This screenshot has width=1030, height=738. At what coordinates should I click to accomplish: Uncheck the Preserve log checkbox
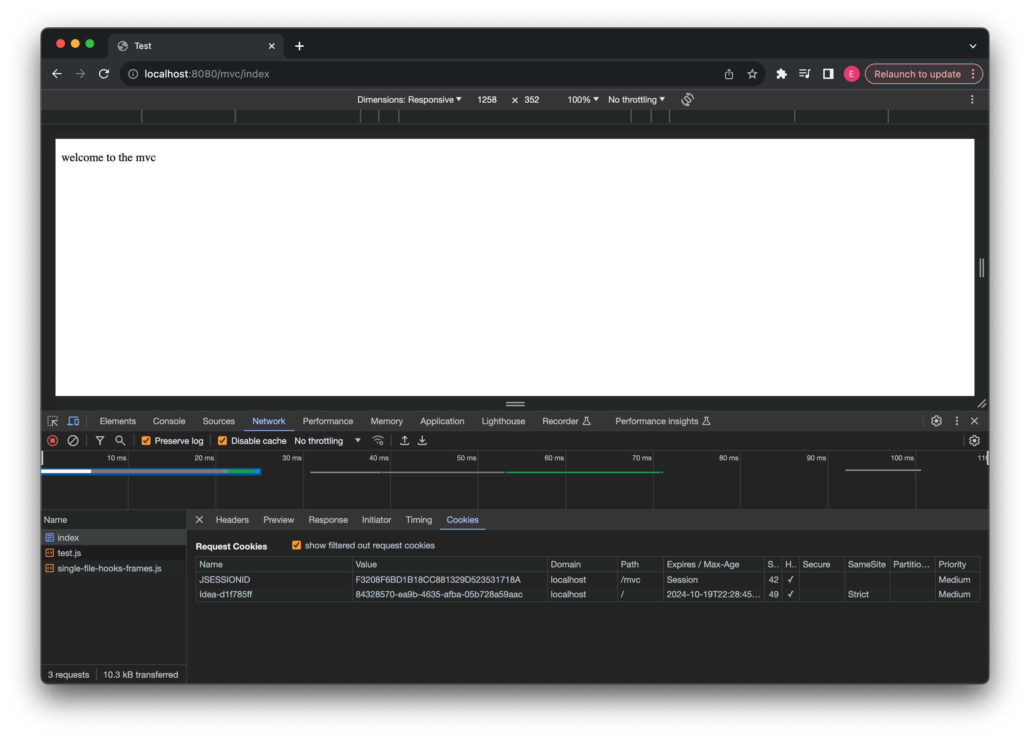tap(146, 441)
